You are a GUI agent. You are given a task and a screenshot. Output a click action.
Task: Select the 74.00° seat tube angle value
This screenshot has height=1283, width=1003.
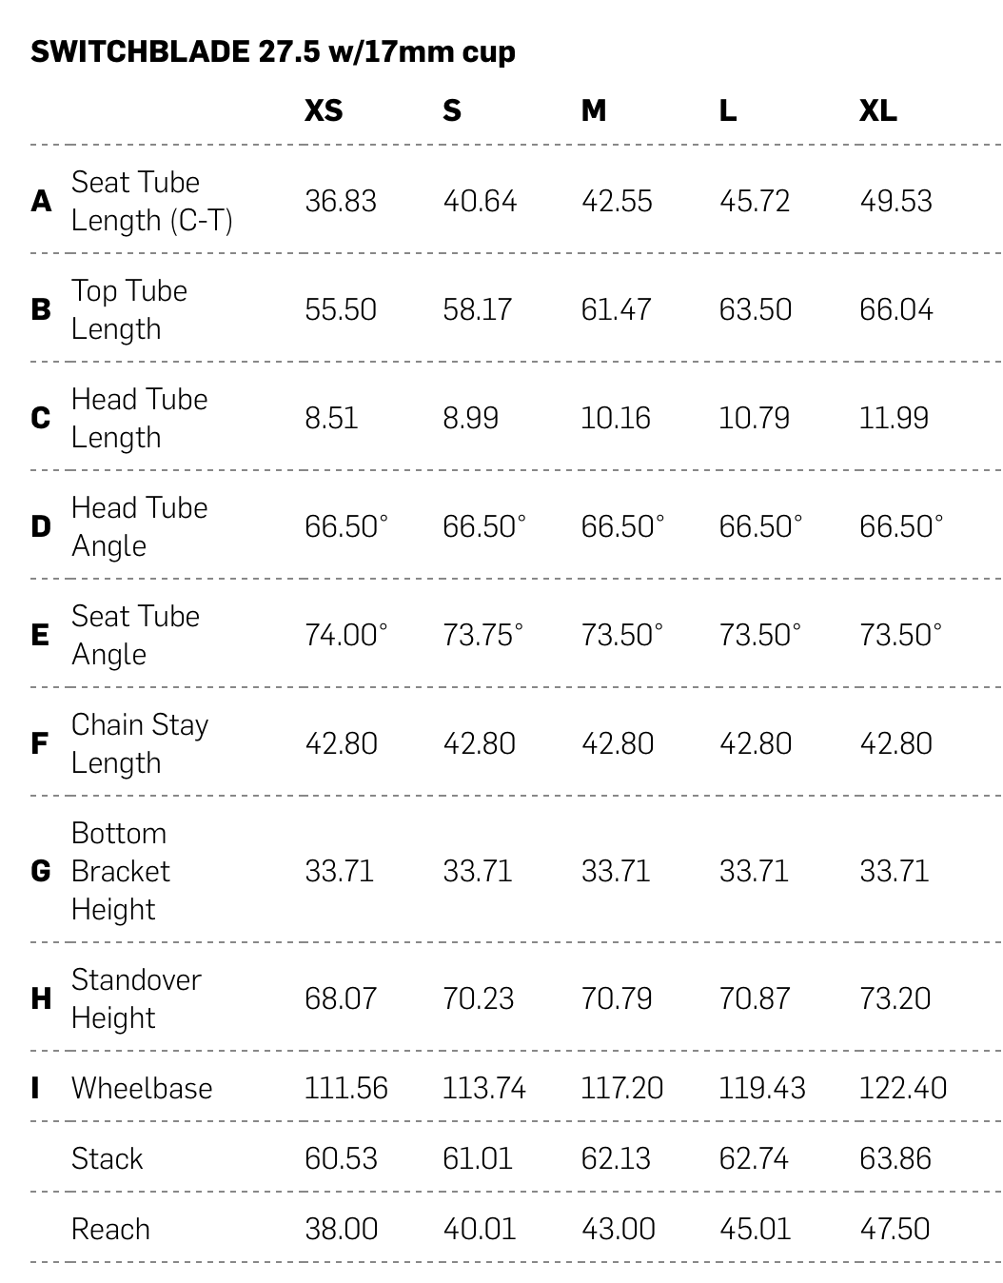345,635
